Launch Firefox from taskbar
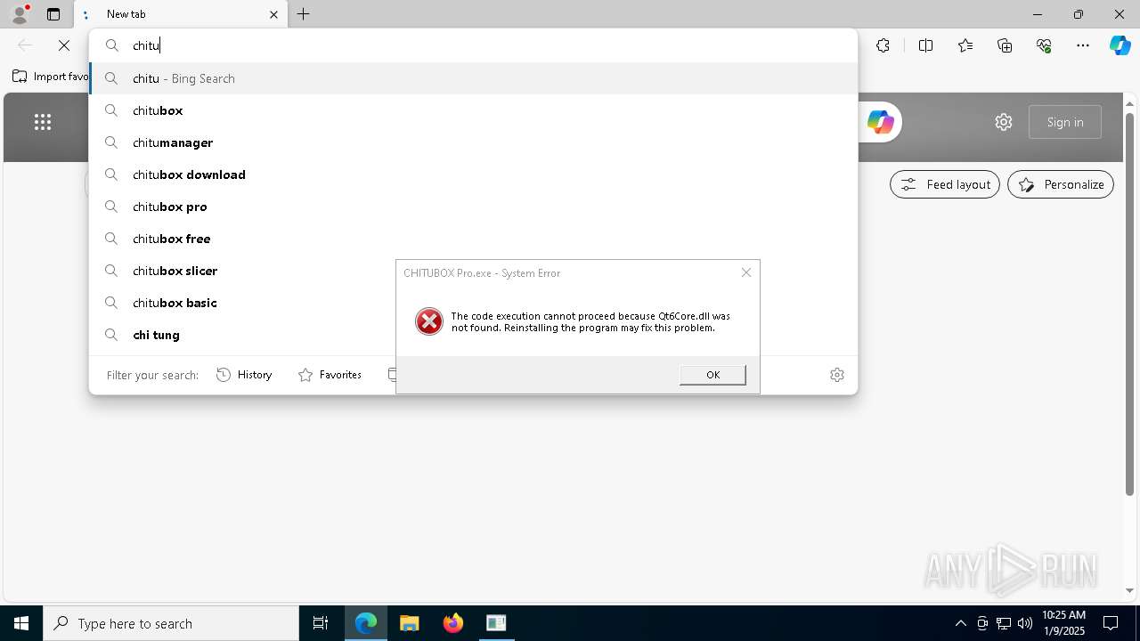Viewport: 1140px width, 641px height. [453, 623]
